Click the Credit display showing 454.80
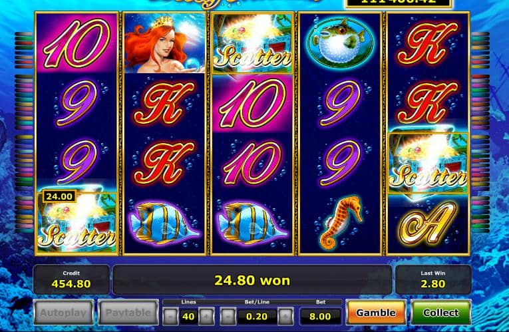The image size is (509, 332). pyautogui.click(x=71, y=279)
